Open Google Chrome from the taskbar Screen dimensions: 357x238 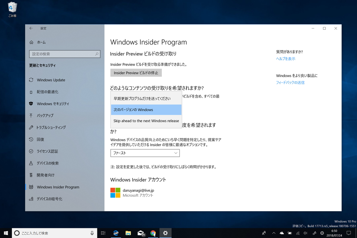pos(153,233)
